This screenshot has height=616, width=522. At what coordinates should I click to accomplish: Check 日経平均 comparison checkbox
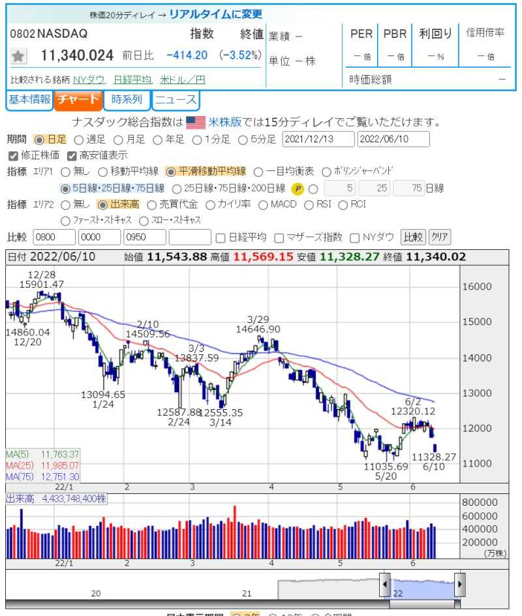click(x=221, y=238)
